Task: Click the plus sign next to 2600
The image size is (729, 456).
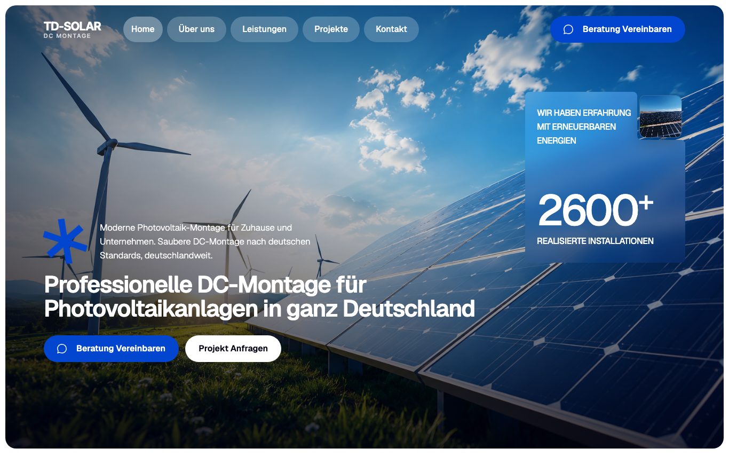Action: [646, 202]
